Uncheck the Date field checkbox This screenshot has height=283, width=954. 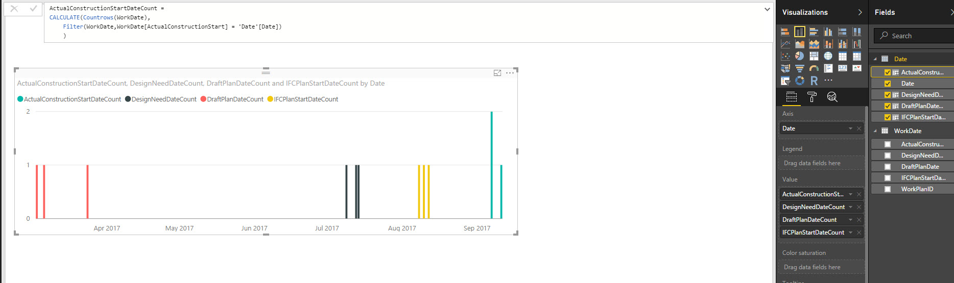pos(888,84)
